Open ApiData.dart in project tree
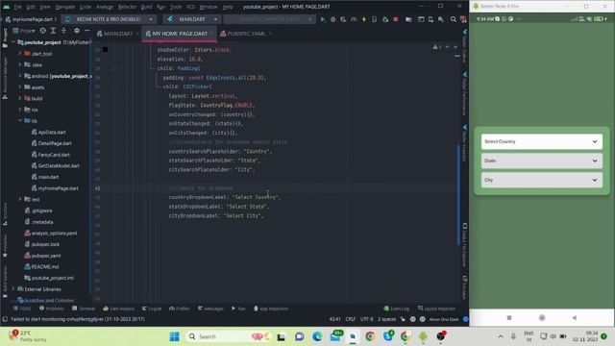The width and height of the screenshot is (615, 346). 49,133
